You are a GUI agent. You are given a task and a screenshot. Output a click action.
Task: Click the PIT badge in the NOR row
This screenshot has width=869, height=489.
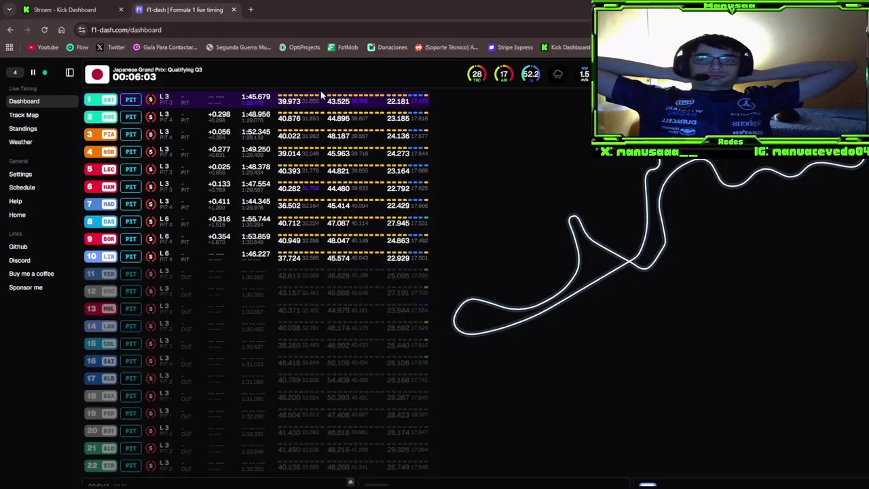click(130, 151)
